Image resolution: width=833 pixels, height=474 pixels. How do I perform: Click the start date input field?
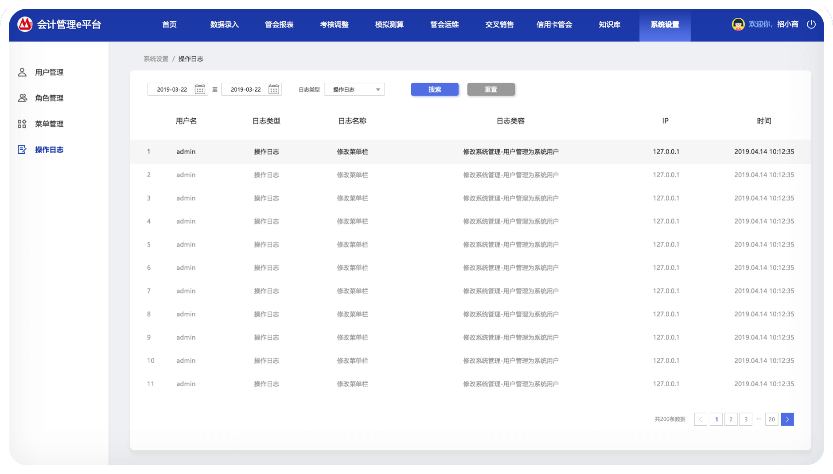172,89
